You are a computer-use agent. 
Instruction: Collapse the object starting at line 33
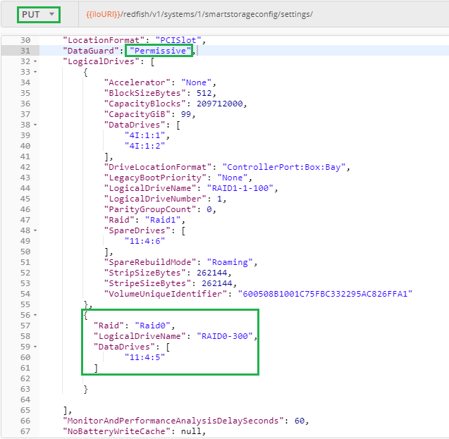(x=35, y=72)
